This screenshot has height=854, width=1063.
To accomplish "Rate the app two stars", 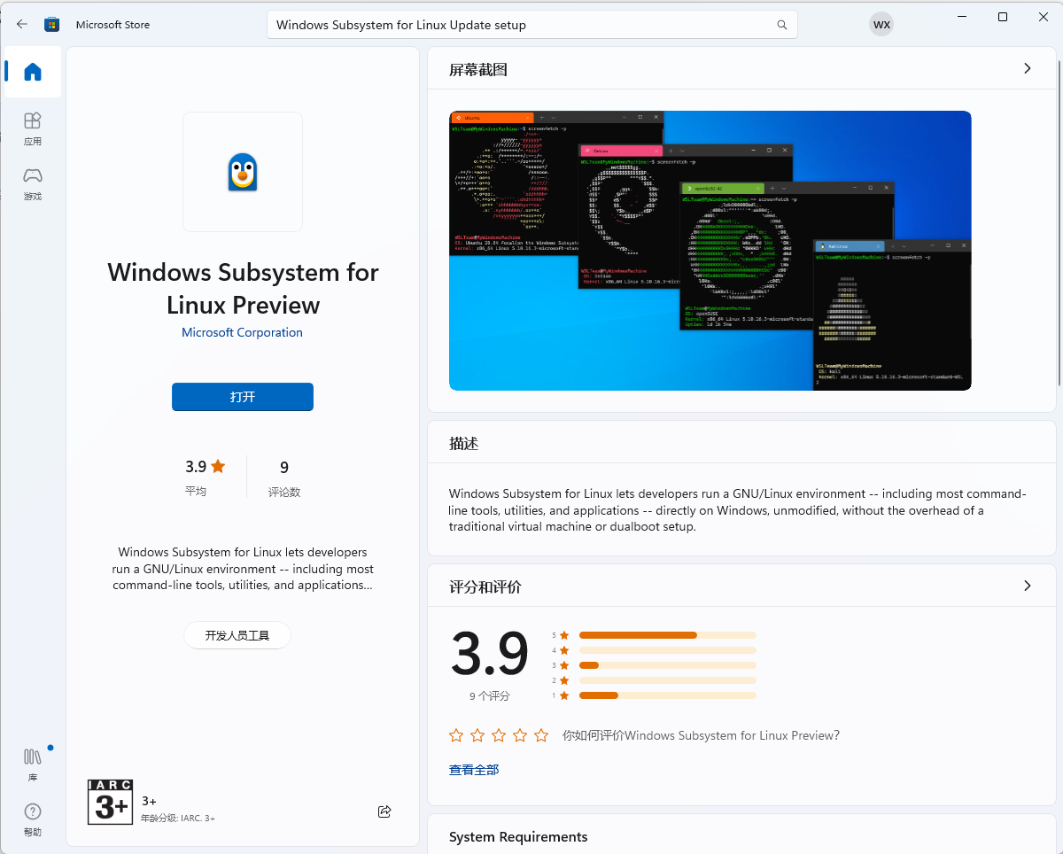I will (477, 735).
